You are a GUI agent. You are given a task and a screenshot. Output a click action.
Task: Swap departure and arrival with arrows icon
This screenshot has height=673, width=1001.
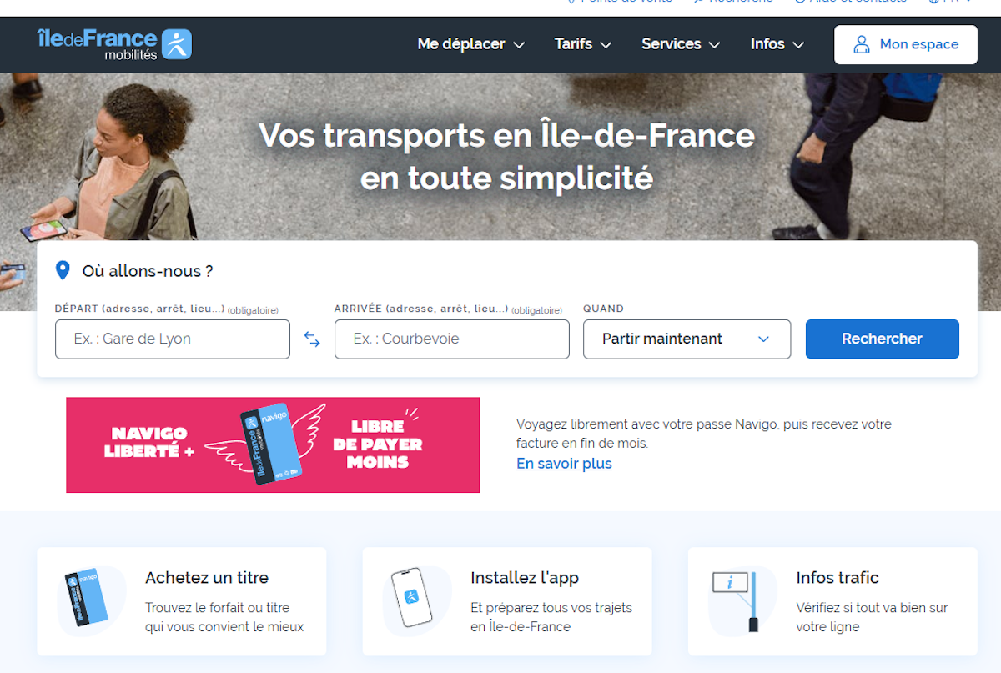[x=312, y=339]
